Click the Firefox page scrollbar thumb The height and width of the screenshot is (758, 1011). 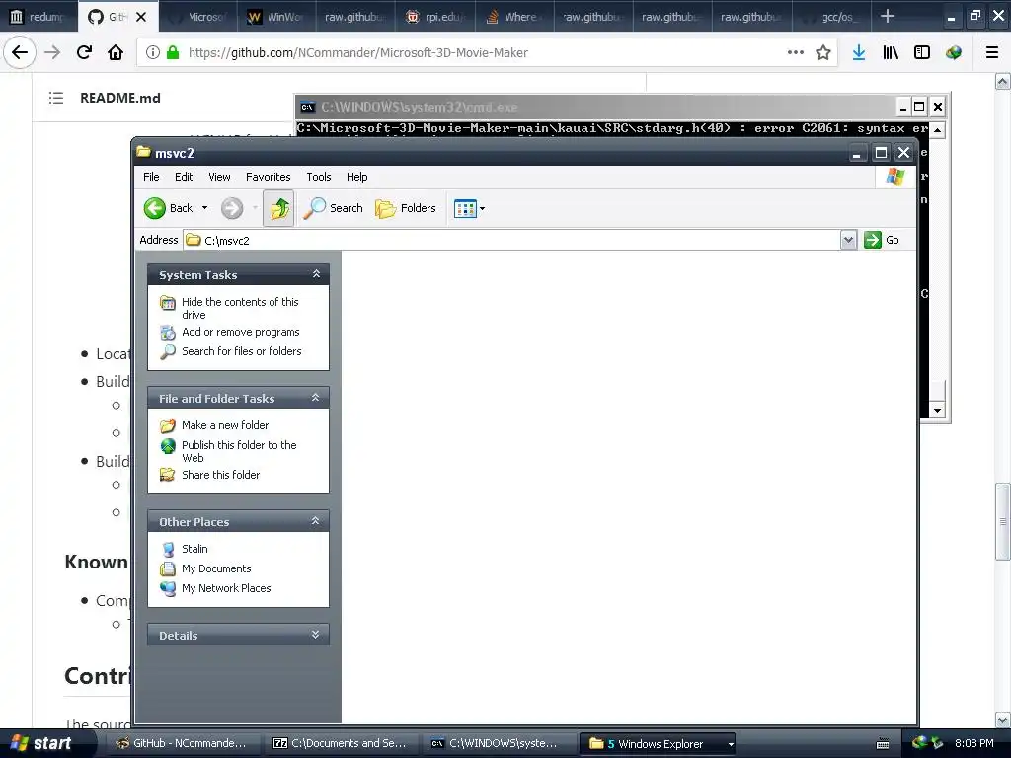(x=1003, y=521)
